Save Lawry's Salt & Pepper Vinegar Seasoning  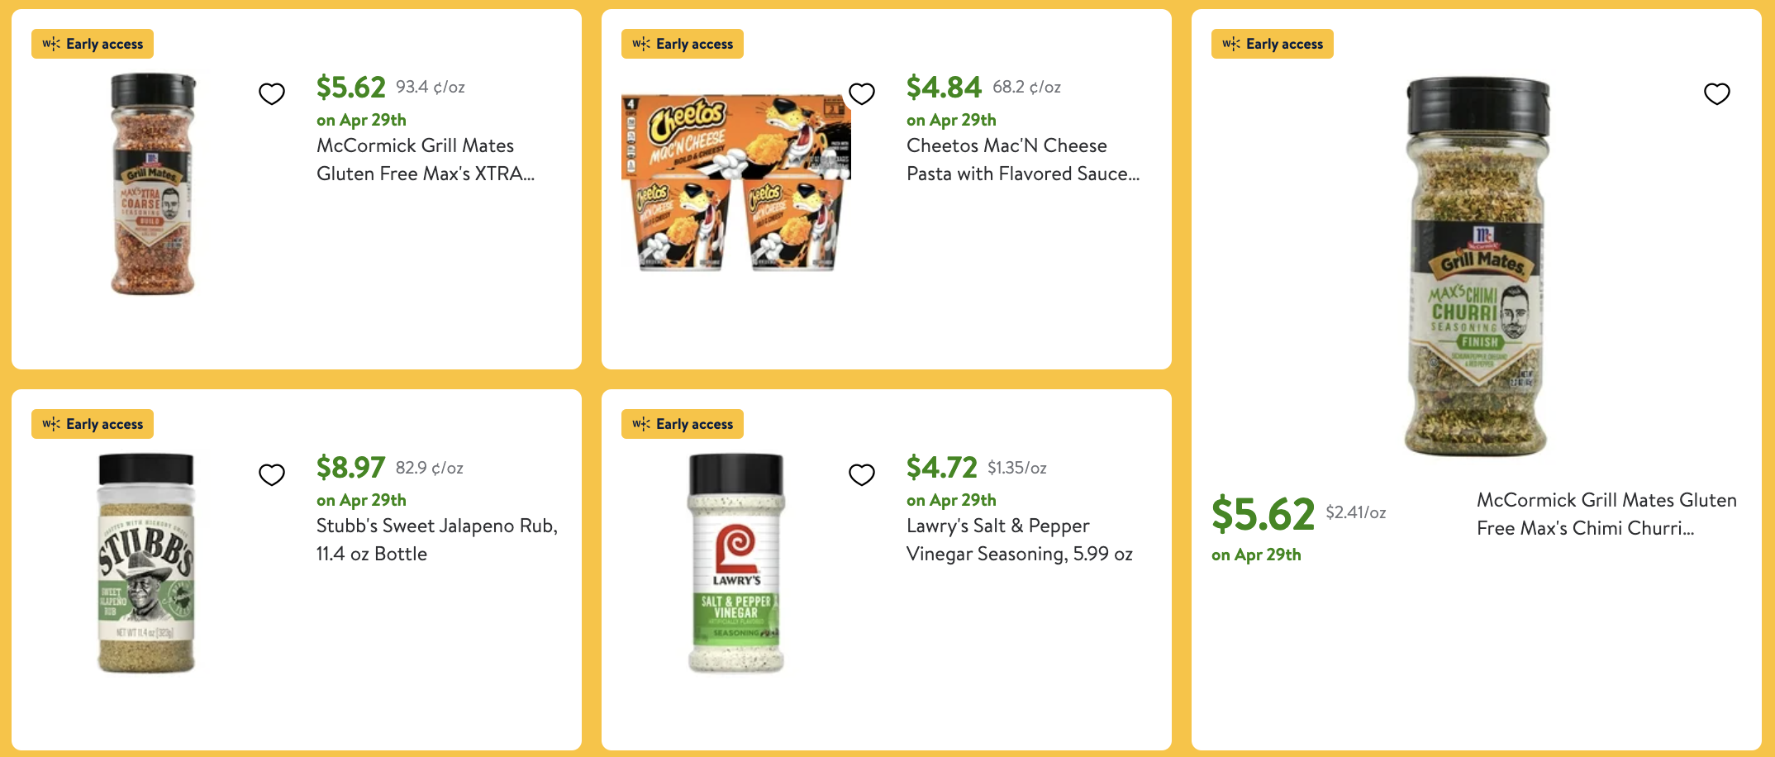862,474
